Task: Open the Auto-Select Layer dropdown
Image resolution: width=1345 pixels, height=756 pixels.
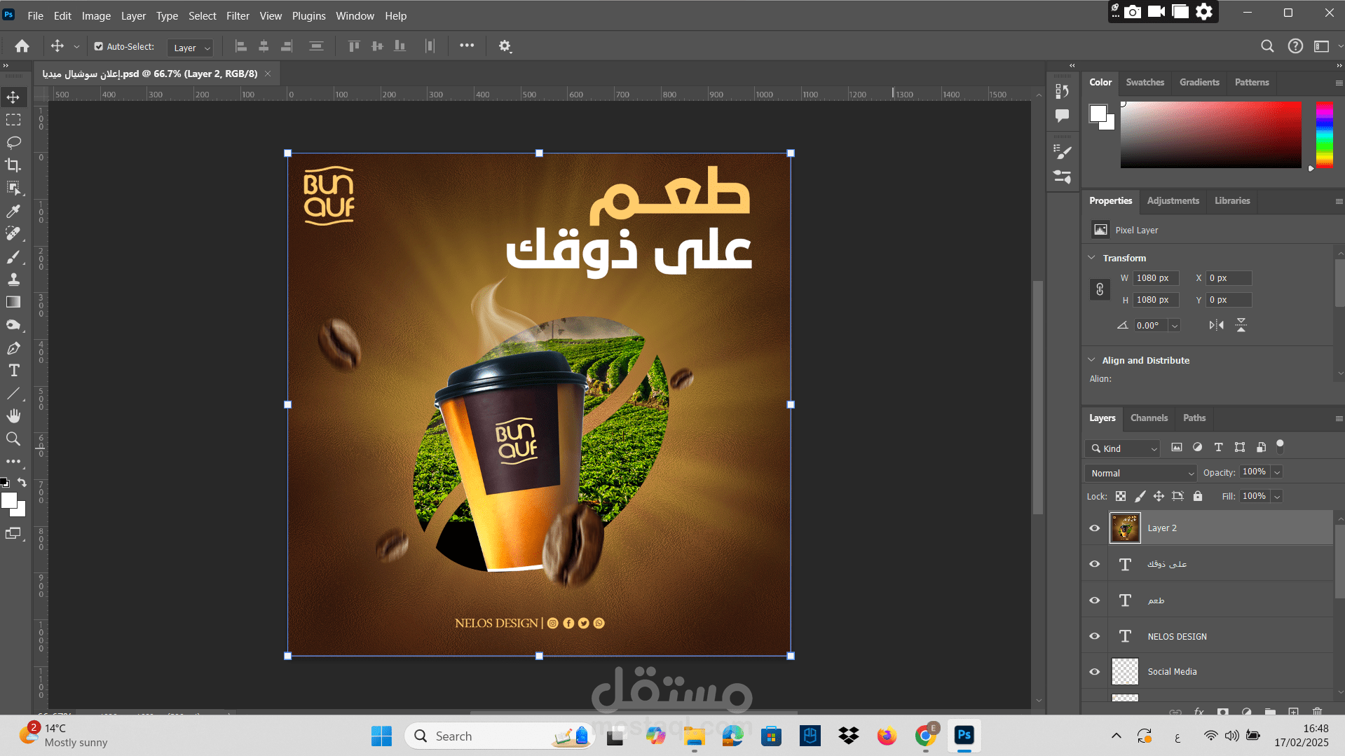Action: tap(191, 48)
